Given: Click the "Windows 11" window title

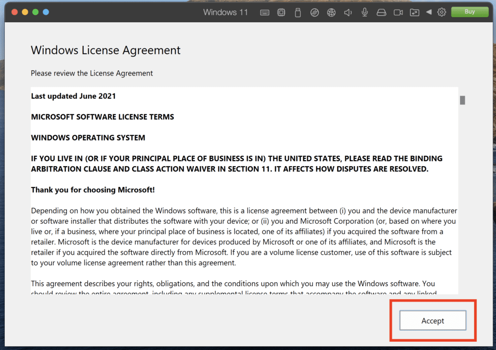Looking at the screenshot, I should tap(226, 12).
